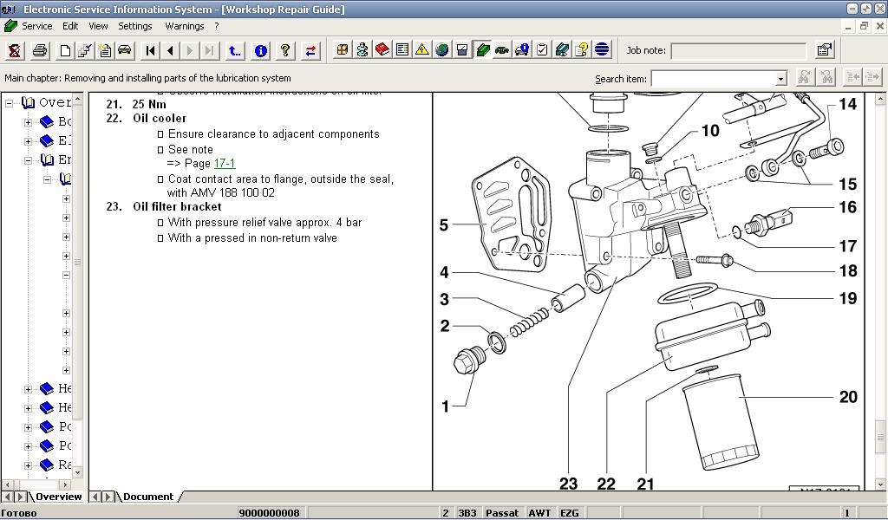Collapse the root 'Over' tree node
Screen dimensions: 888x520
click(9, 103)
